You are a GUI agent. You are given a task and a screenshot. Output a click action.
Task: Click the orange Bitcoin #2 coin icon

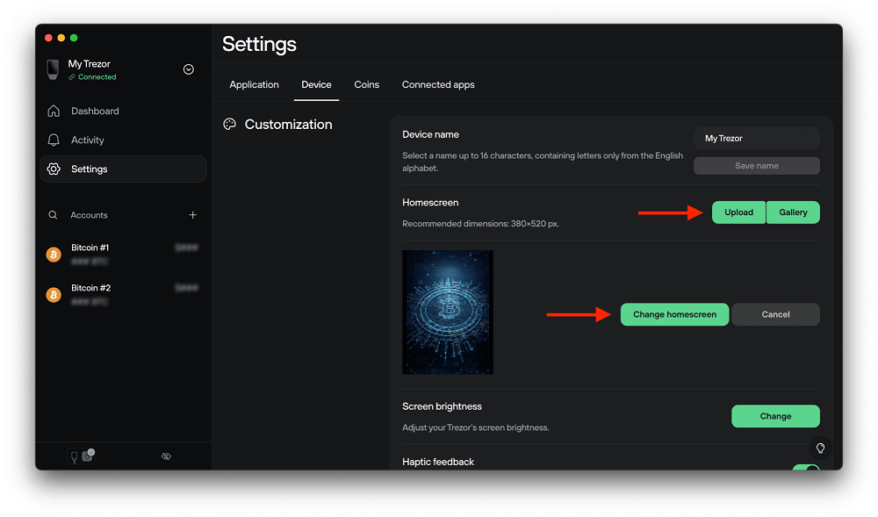coord(54,295)
